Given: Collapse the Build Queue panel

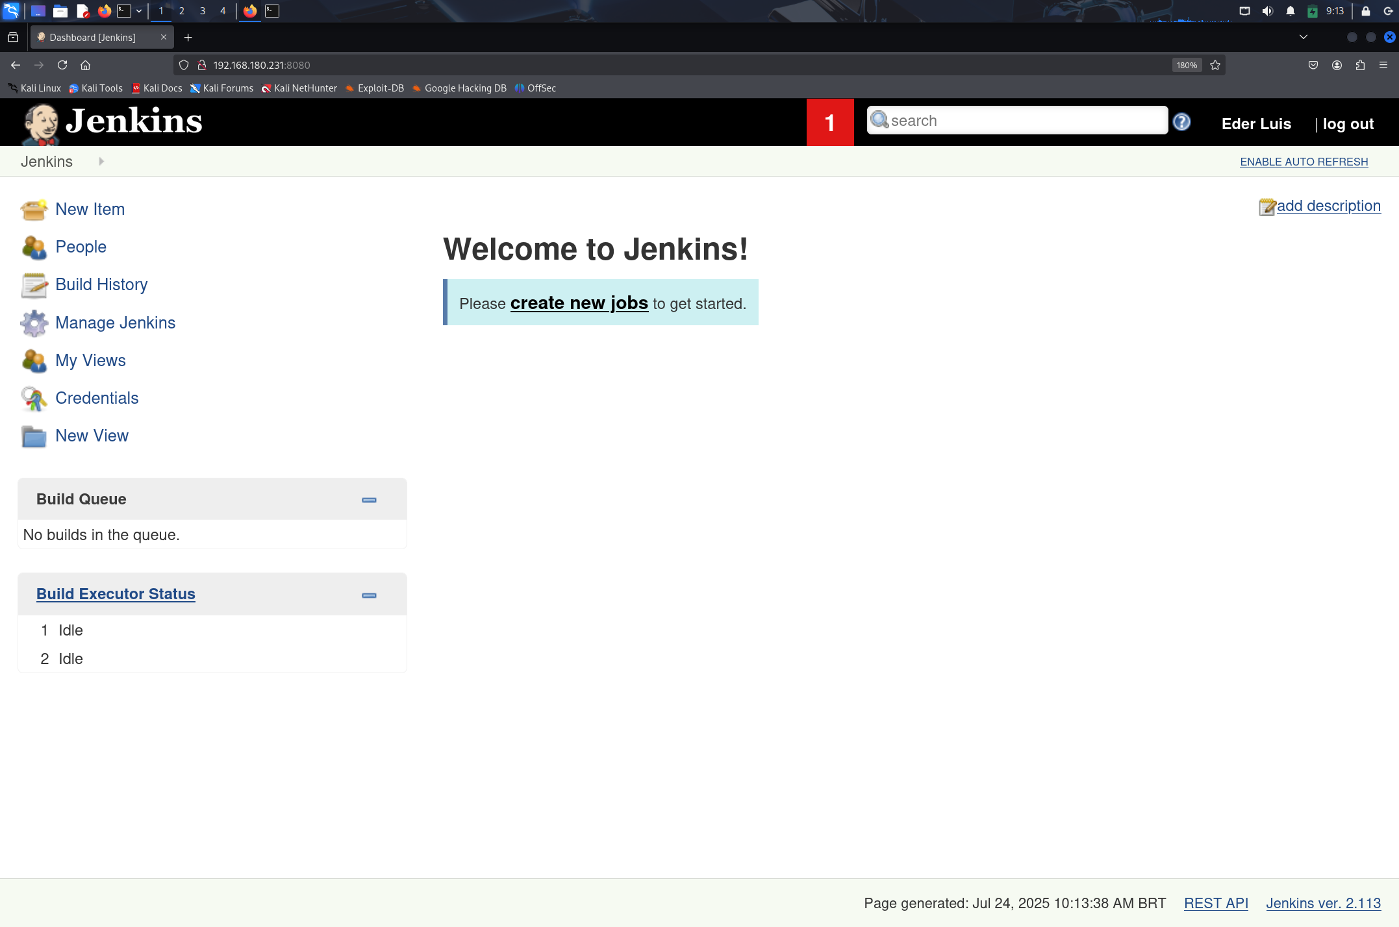Looking at the screenshot, I should point(369,500).
